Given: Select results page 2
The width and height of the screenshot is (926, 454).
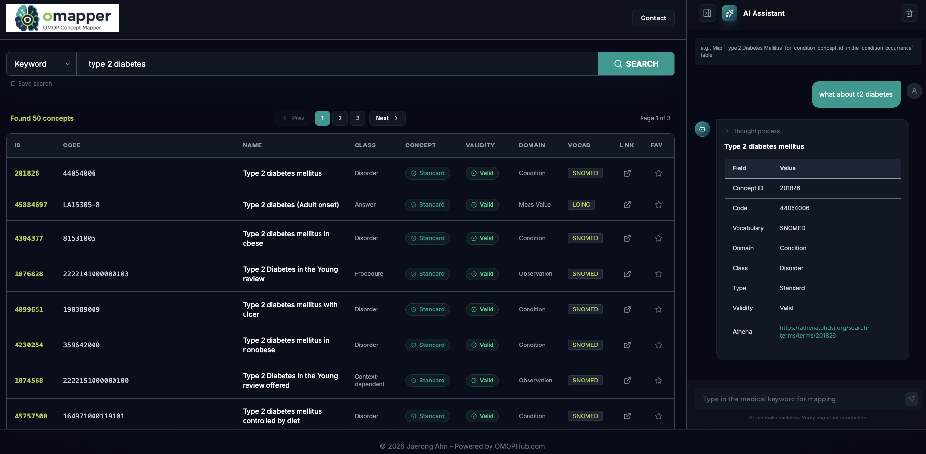Looking at the screenshot, I should point(340,118).
